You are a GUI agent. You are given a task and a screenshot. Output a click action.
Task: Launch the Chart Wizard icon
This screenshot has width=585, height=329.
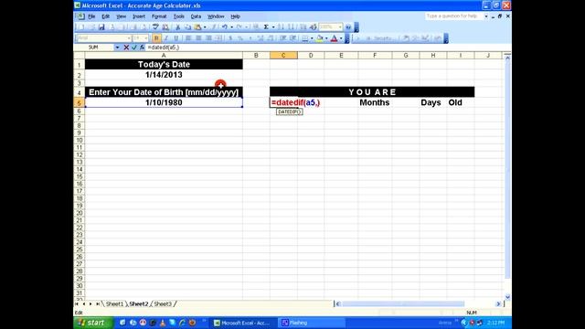point(303,27)
